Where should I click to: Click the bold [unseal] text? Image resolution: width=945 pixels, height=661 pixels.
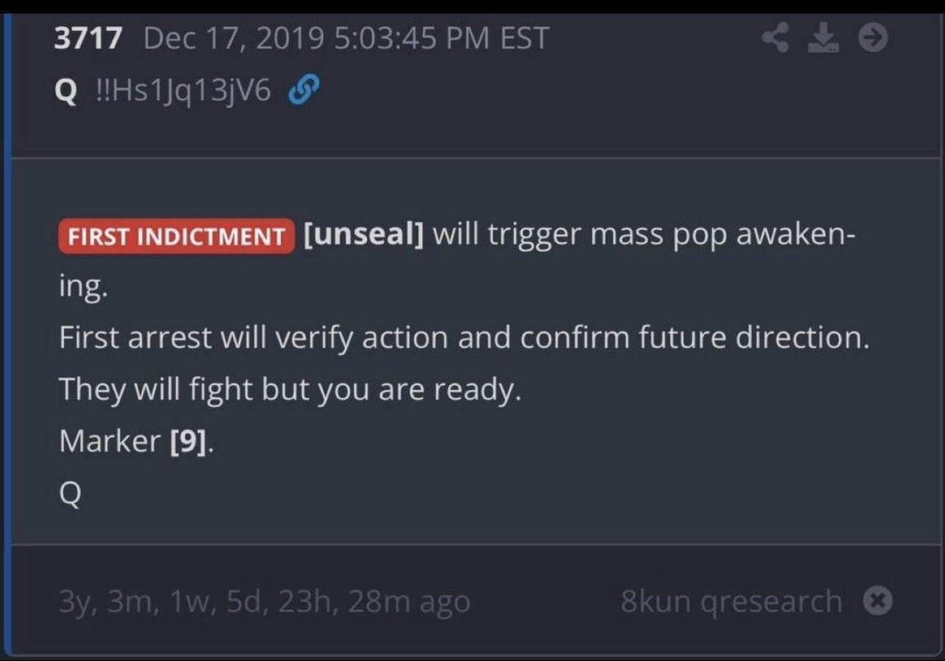pyautogui.click(x=364, y=236)
